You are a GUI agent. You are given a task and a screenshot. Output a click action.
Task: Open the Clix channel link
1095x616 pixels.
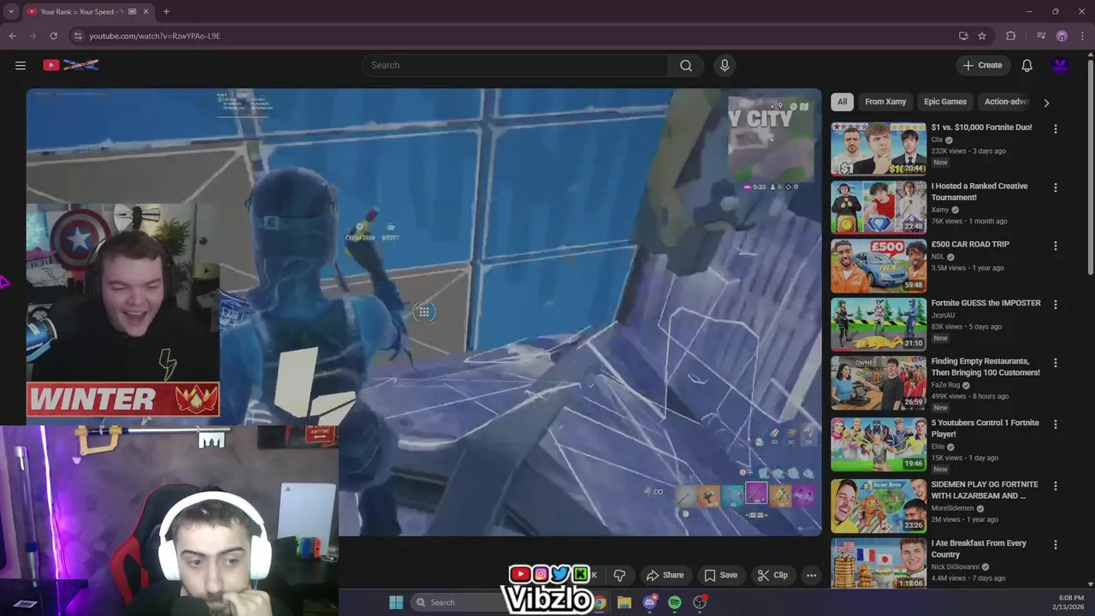pyautogui.click(x=937, y=139)
